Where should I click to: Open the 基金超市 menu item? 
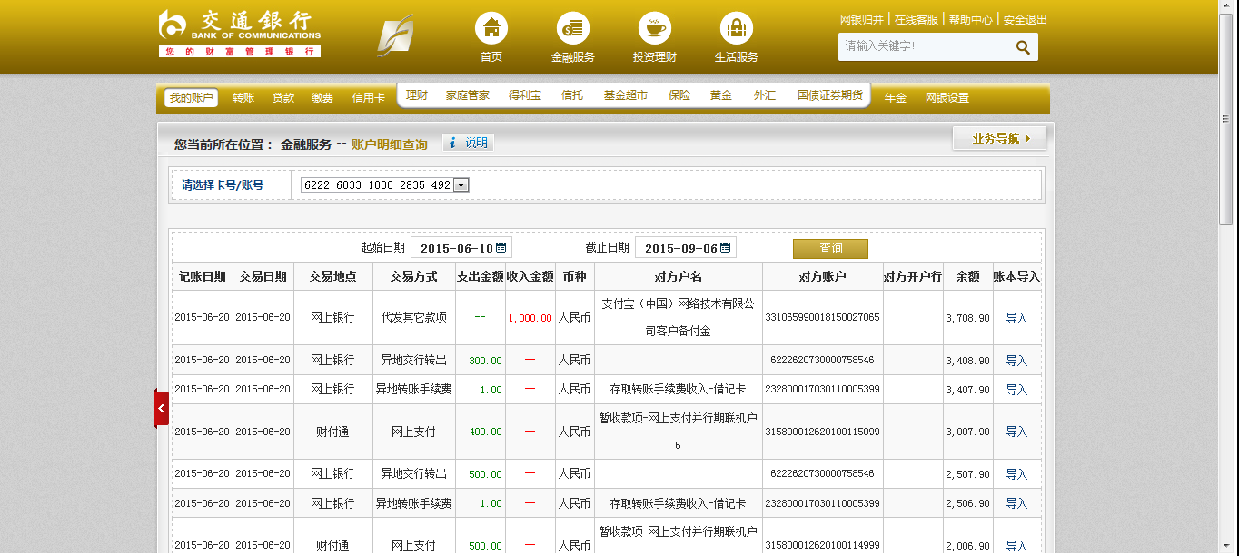pyautogui.click(x=625, y=95)
